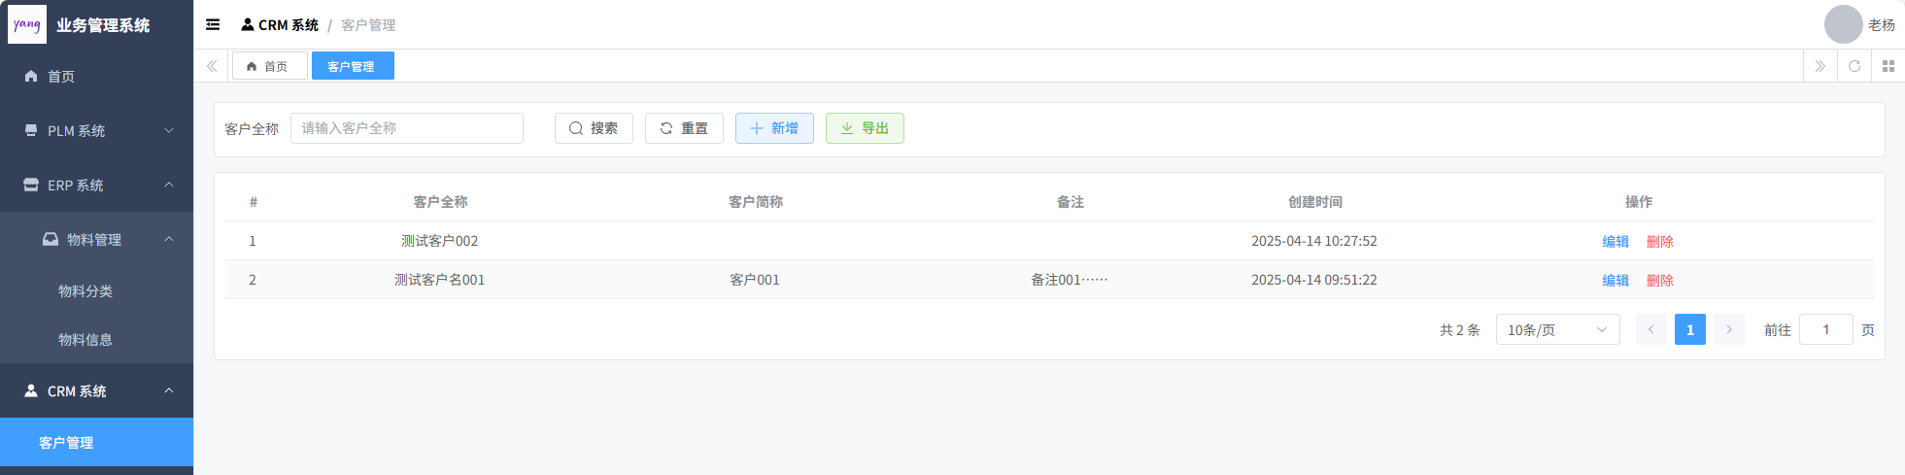Focus the 客户全称 search input field
Screen dimensions: 1905x475
click(x=406, y=128)
